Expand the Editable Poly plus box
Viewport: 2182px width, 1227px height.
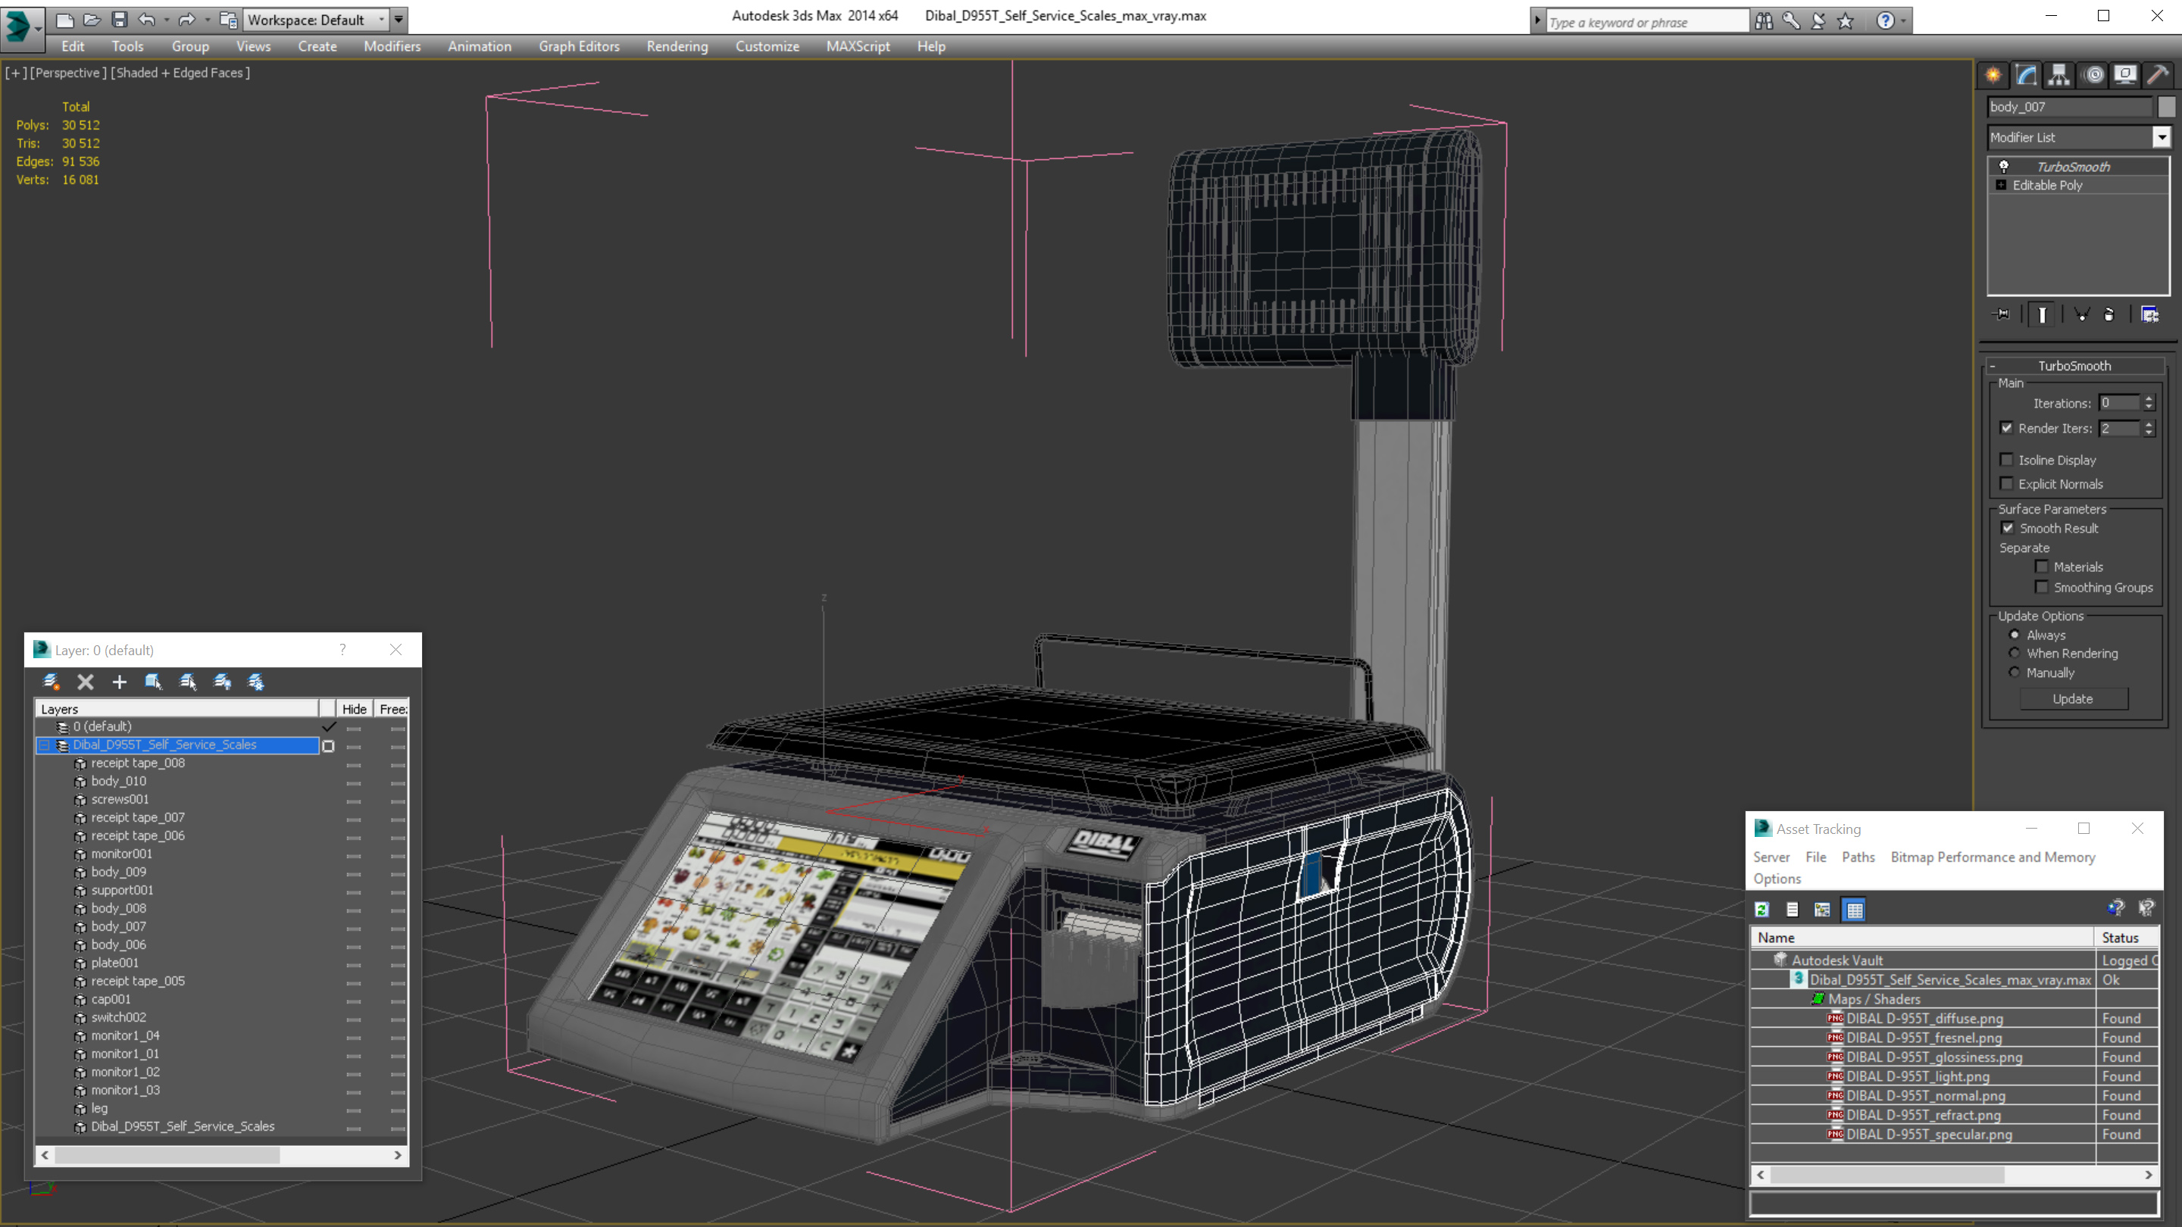2002,185
